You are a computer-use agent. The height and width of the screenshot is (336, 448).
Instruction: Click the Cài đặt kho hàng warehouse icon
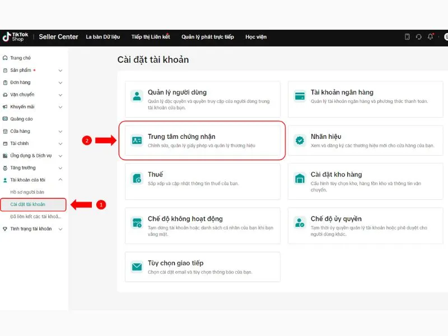click(300, 178)
